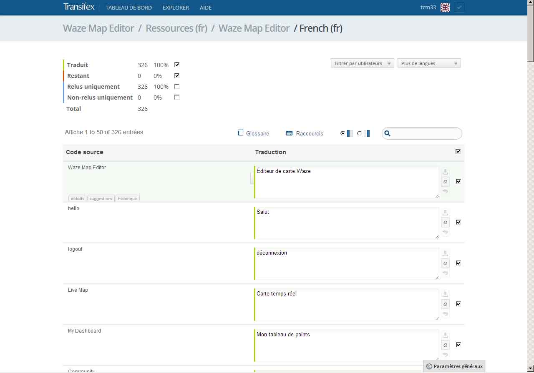Click the search input field
Screen dimensions: 534x373
426,133
